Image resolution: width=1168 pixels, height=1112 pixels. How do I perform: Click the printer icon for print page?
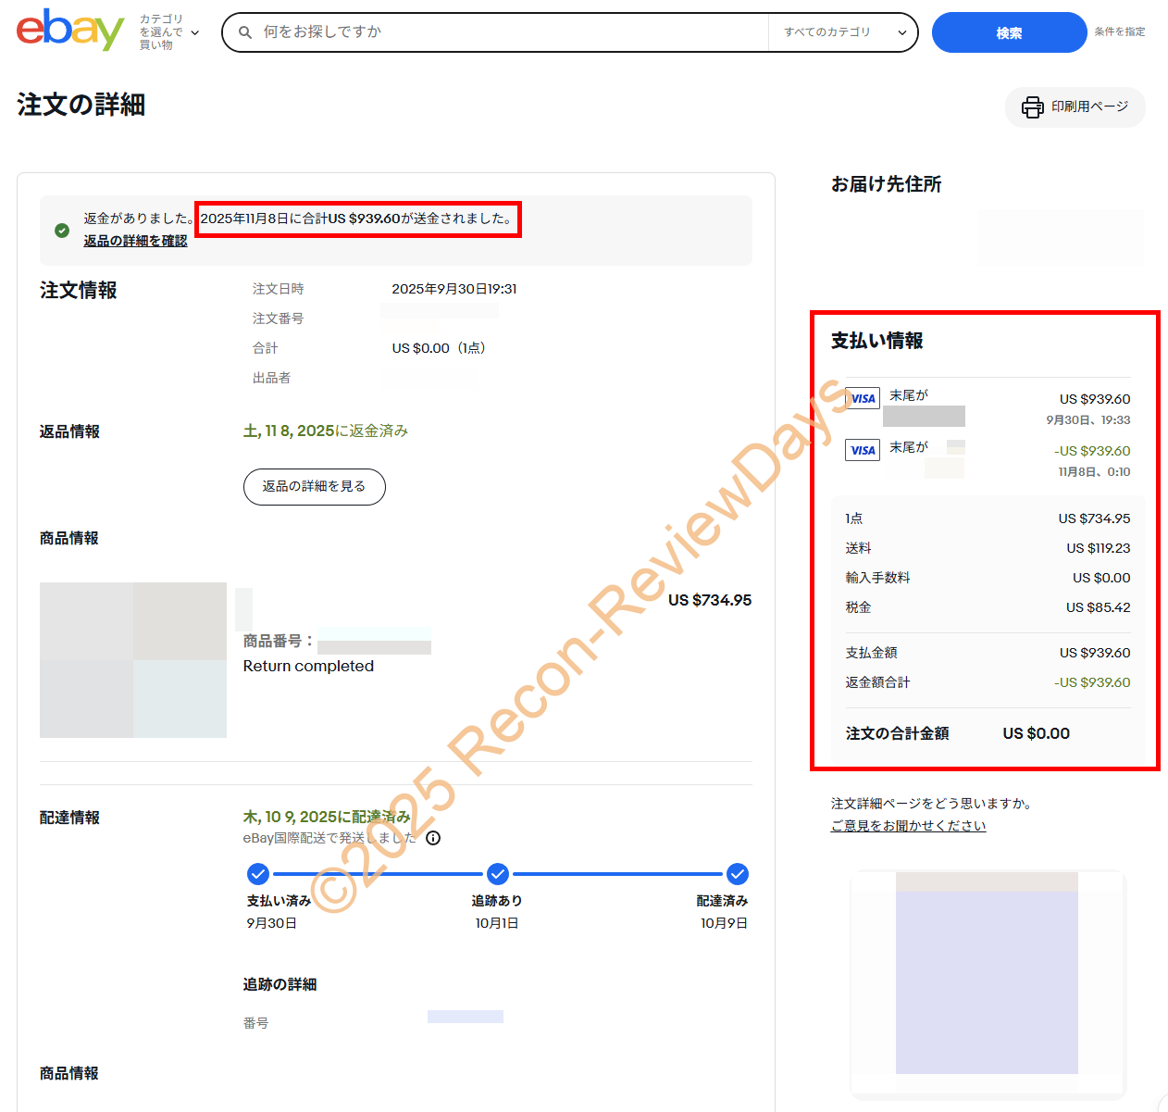1032,107
